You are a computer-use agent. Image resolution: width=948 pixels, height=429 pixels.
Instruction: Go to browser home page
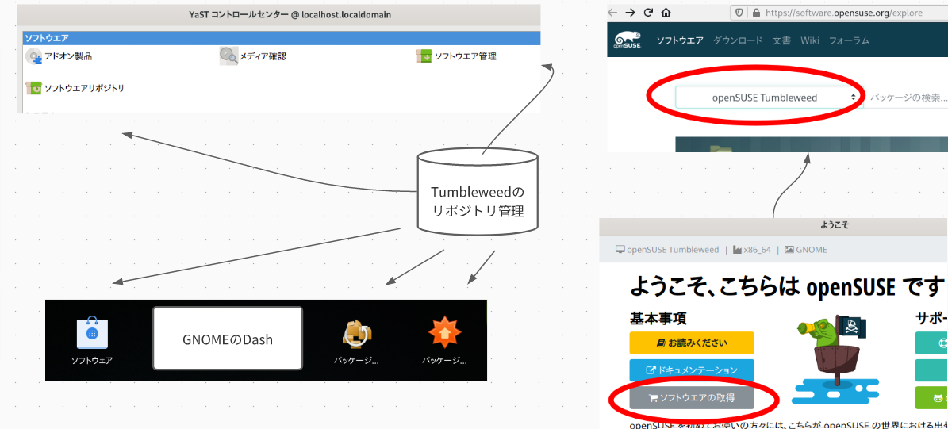point(666,12)
